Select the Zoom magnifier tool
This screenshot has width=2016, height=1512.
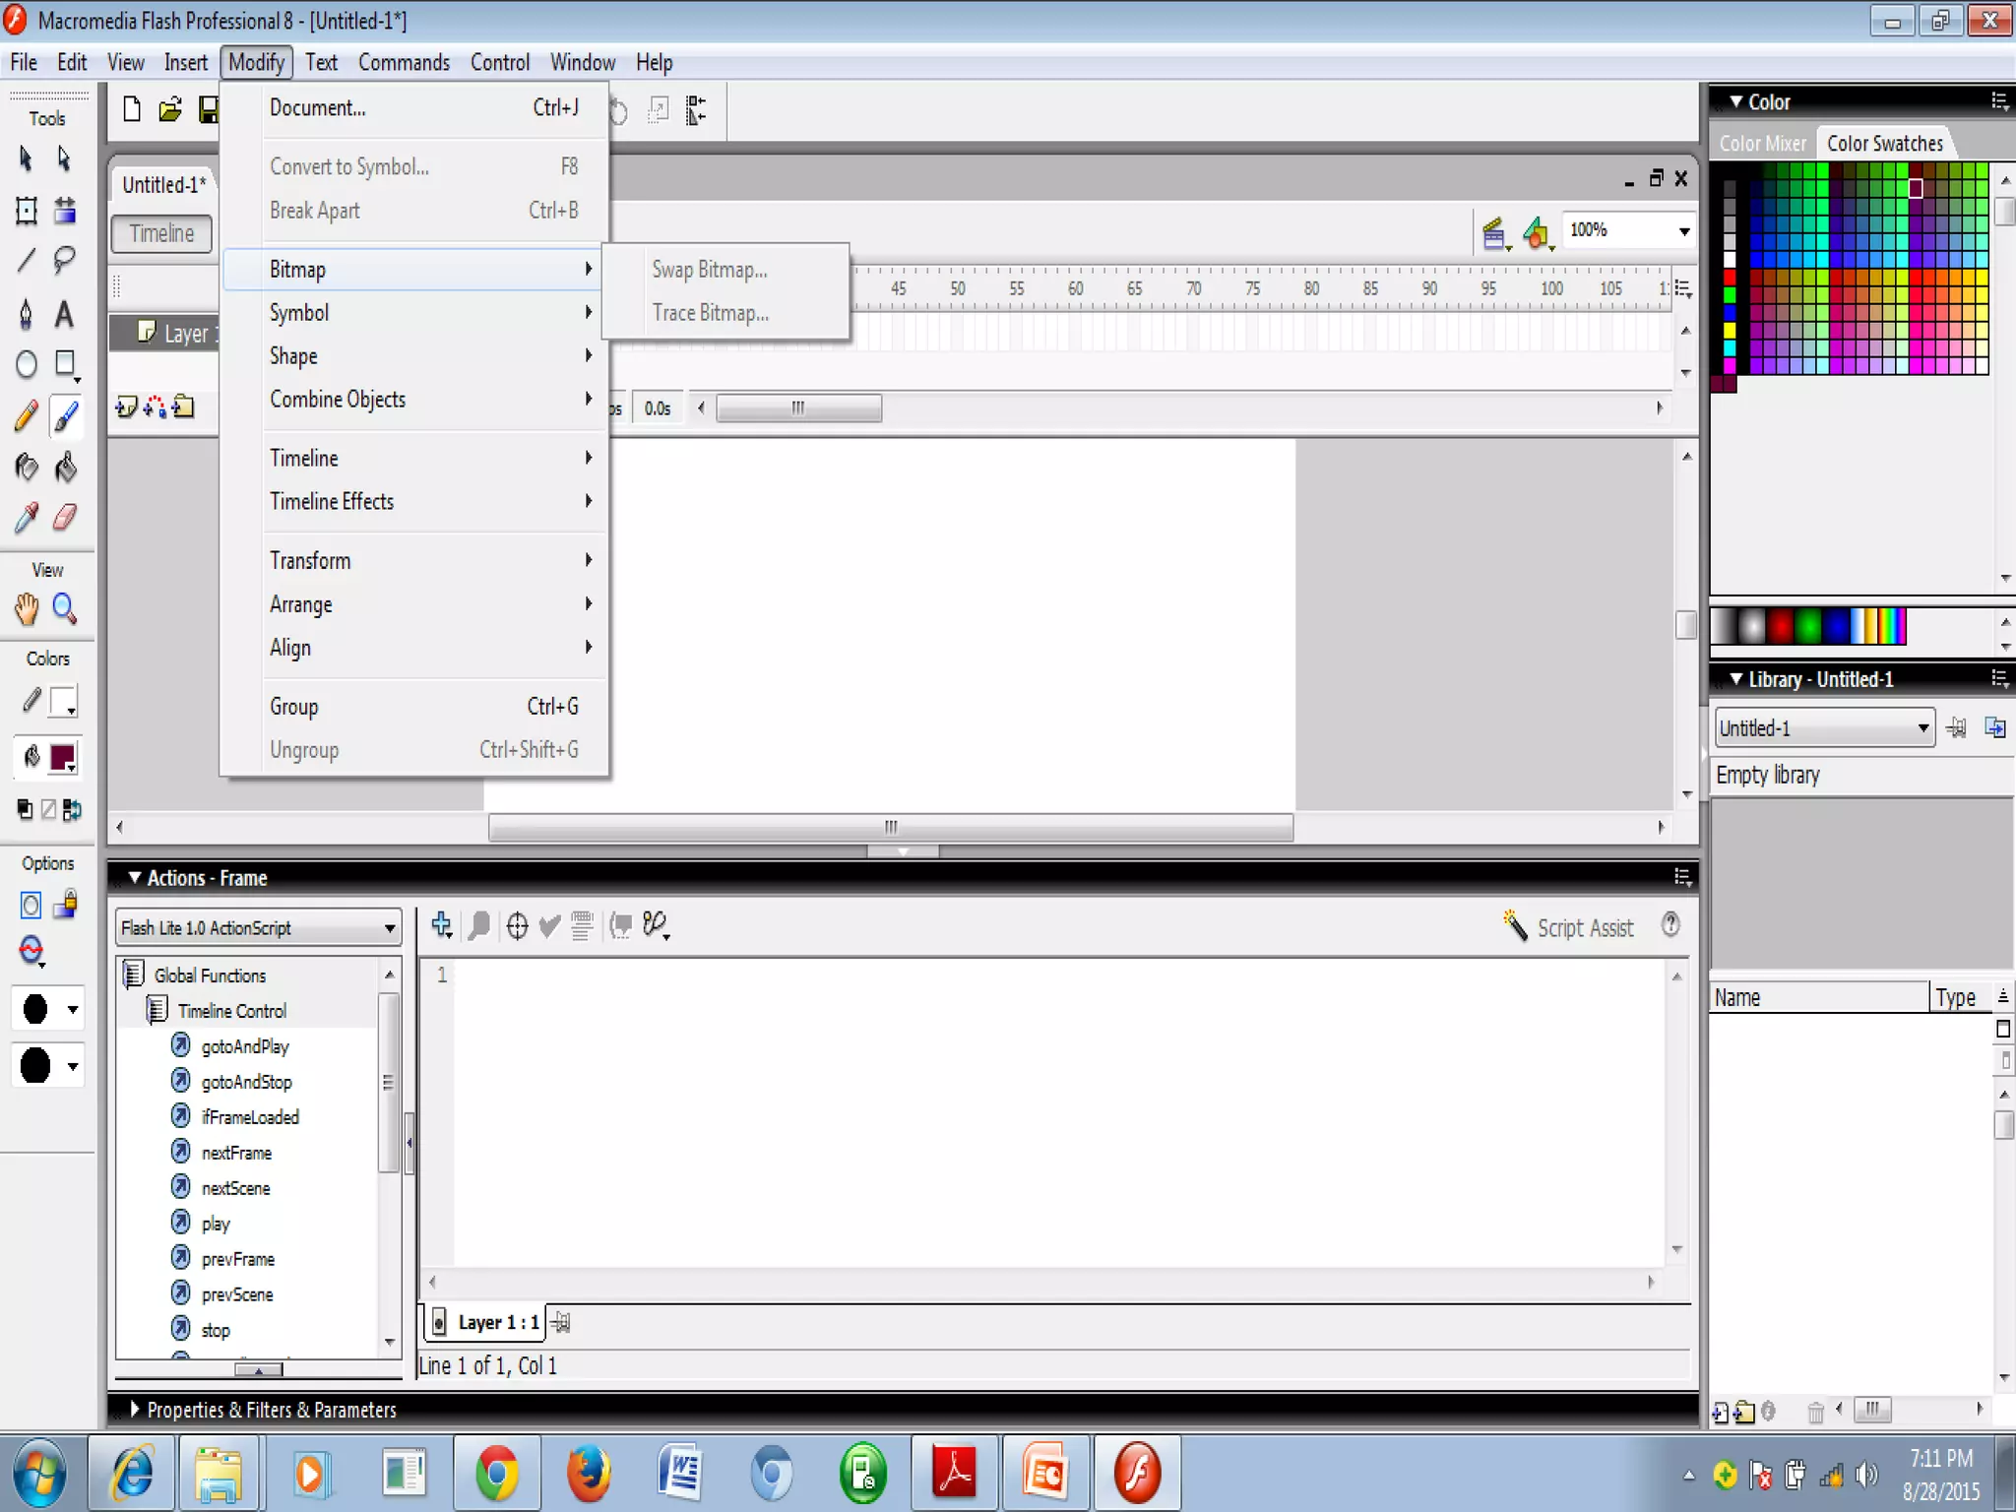65,609
